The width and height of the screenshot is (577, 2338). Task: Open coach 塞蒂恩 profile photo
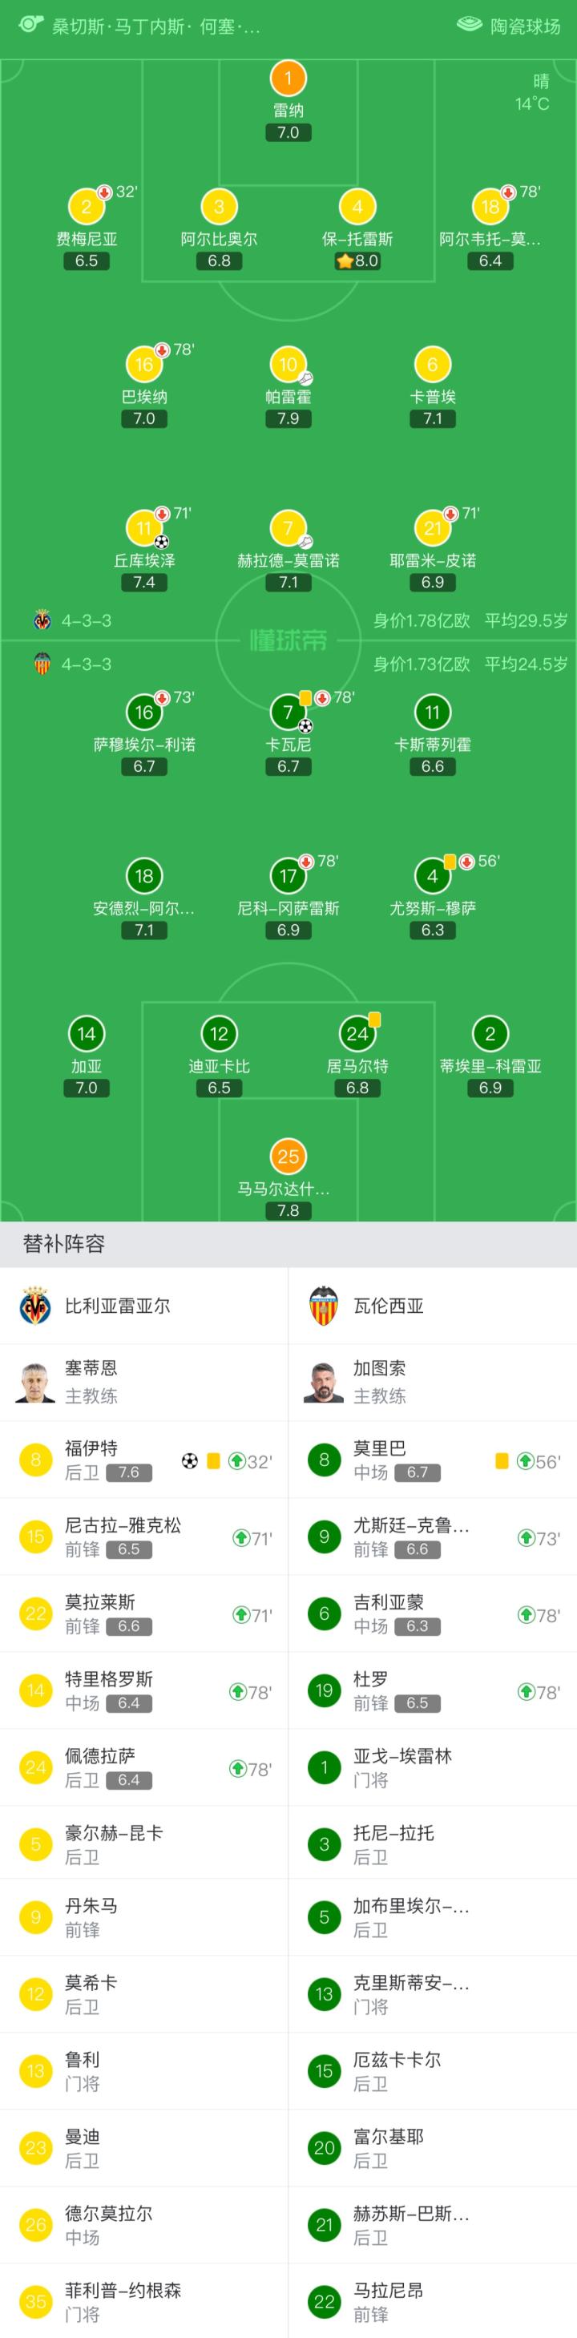click(x=35, y=1383)
